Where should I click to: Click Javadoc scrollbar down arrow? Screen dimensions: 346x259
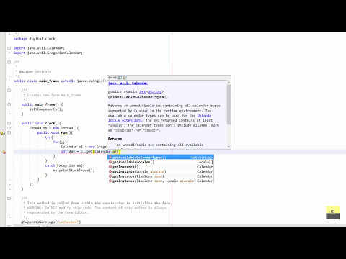click(x=229, y=147)
